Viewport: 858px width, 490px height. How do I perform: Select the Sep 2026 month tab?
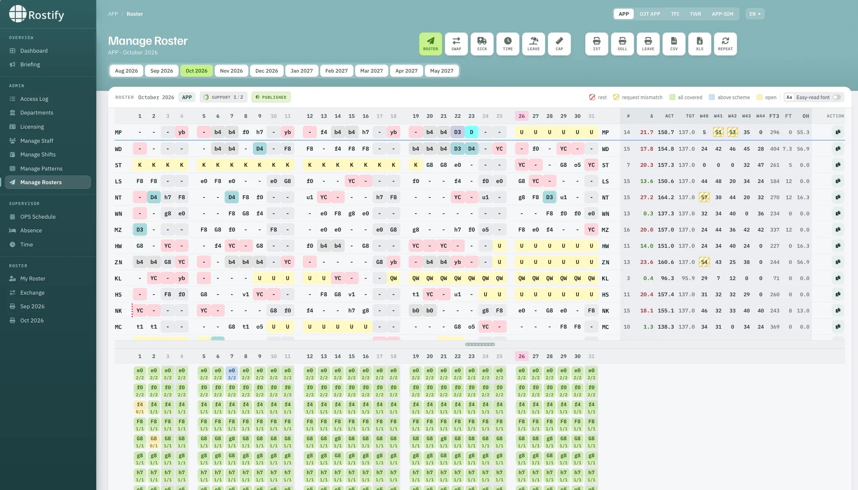pyautogui.click(x=162, y=71)
